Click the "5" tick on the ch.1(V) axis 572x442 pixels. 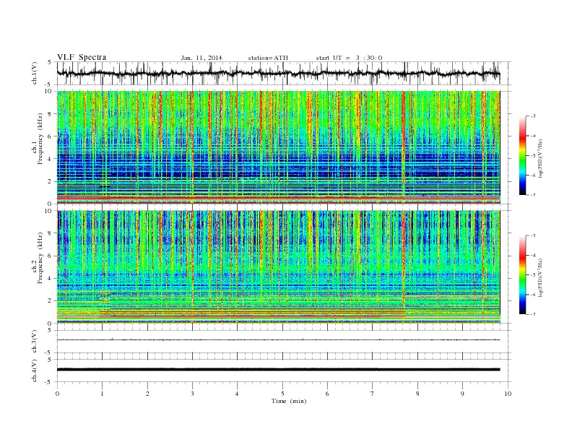tap(50, 62)
